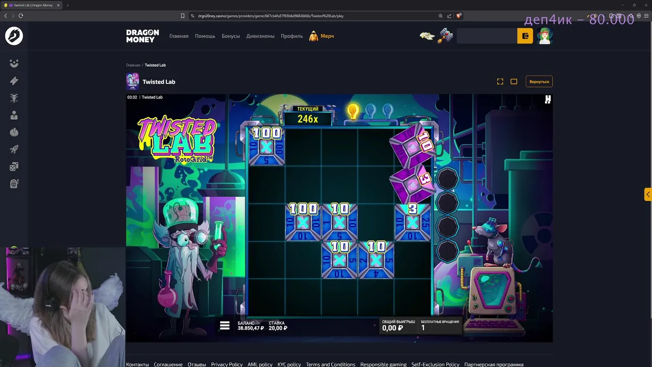Screen dimensions: 652x367
Task: Go to Главная in breadcrumb
Action: 133,65
